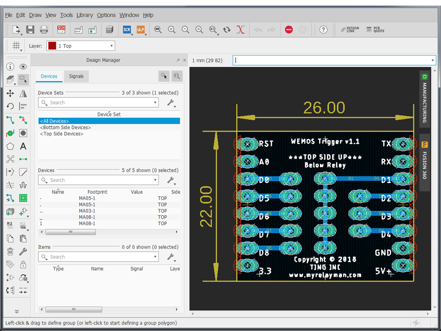
Task: Select the Align tool
Action: click(x=23, y=106)
